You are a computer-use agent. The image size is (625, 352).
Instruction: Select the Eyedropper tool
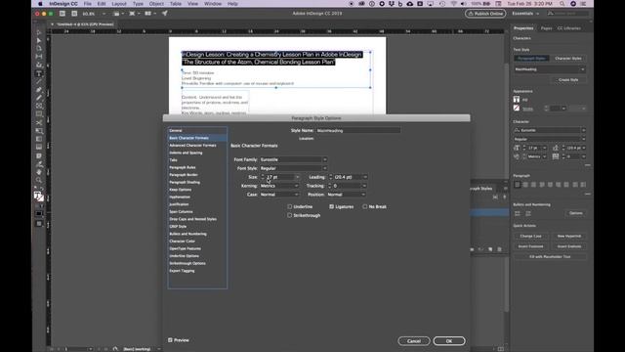[39, 163]
